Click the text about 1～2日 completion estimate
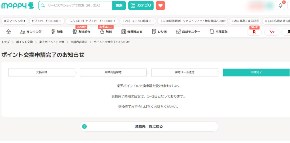The height and width of the screenshot is (143, 290). (x=148, y=96)
